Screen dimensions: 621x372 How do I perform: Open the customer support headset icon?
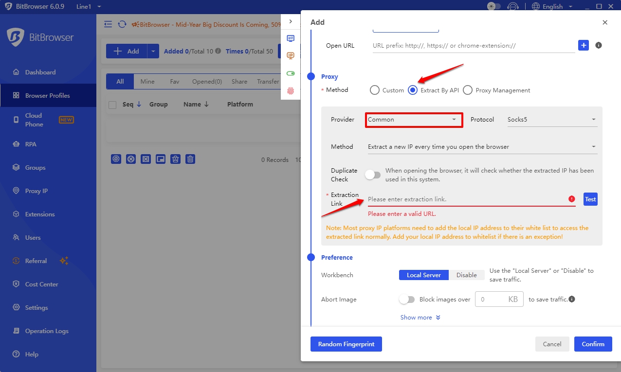pyautogui.click(x=512, y=7)
